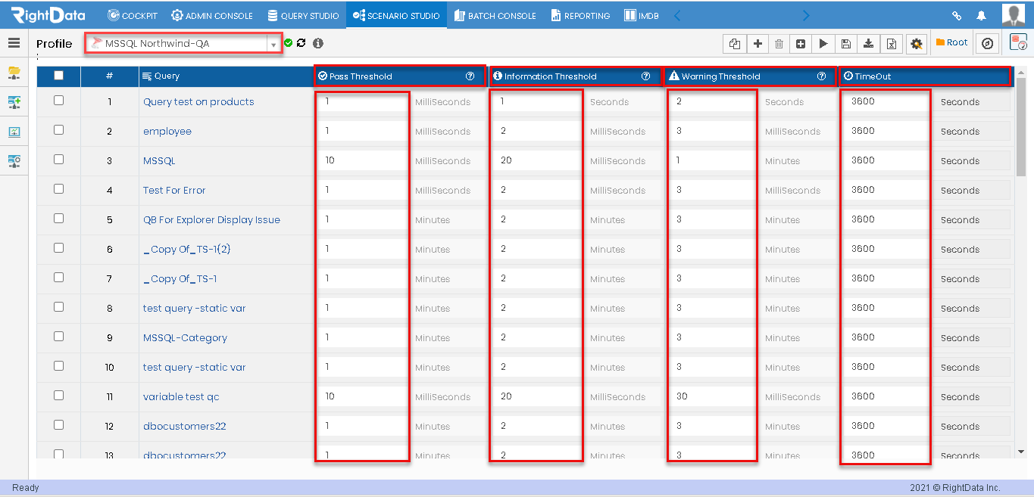
Task: Click the download icon in toolbar
Action: tap(869, 44)
